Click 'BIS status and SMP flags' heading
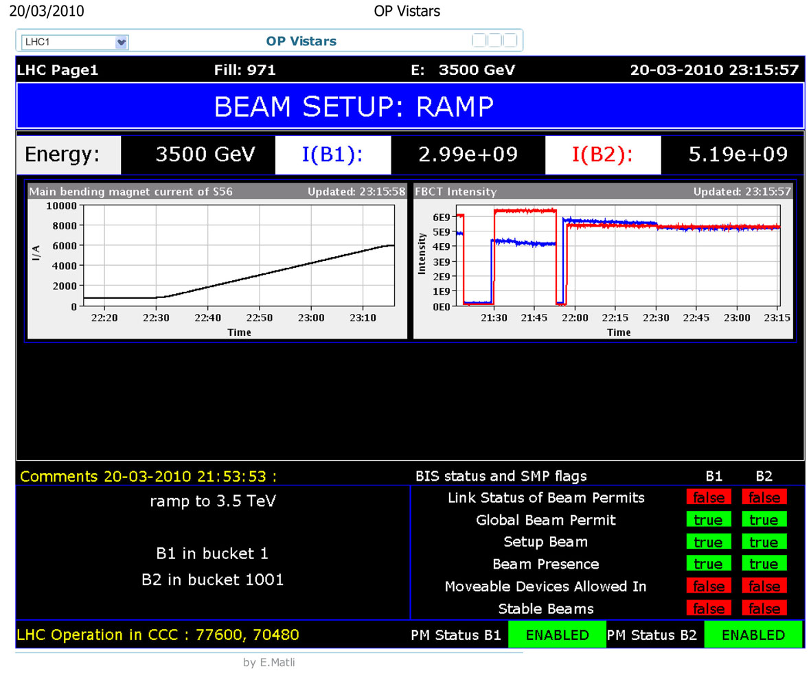811x682 pixels. click(x=501, y=476)
